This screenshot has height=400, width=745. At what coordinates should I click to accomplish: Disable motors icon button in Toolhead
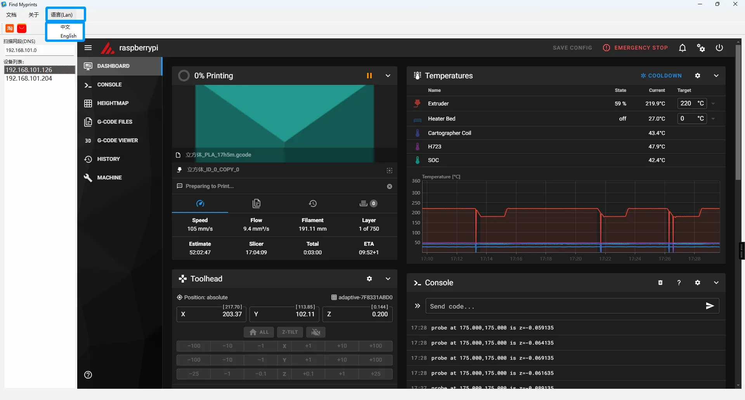point(315,332)
